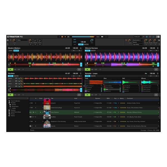Toggle MASTER on deck A
167x167 pixels.
click(16, 51)
